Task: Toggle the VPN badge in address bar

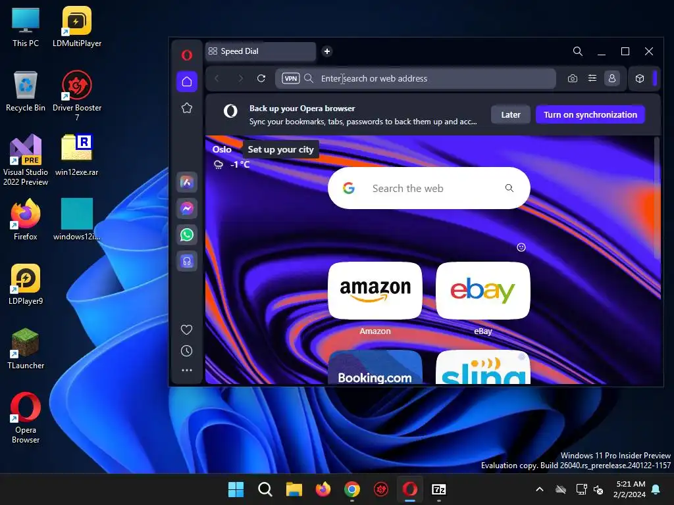Action: pyautogui.click(x=290, y=78)
